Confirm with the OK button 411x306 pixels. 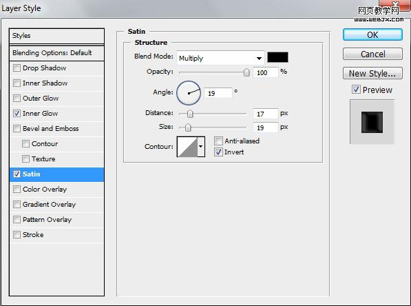coord(372,34)
